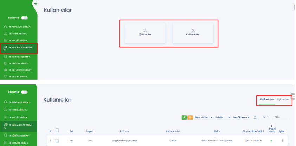The image size is (296, 146).
Task: Check the checkbox for row 1 user tes
Action: pyautogui.click(x=57, y=140)
